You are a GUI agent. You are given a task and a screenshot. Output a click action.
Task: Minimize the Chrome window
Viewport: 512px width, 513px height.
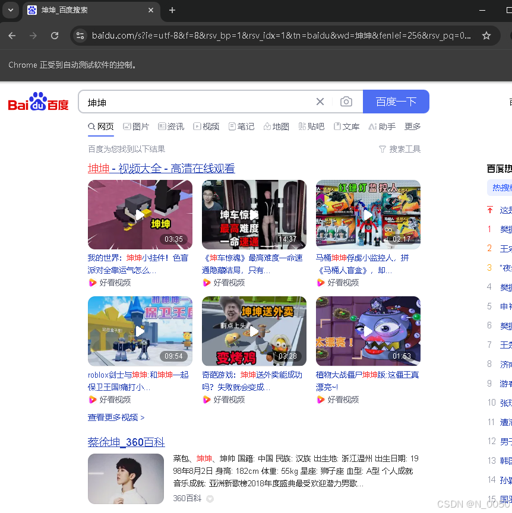(x=482, y=10)
